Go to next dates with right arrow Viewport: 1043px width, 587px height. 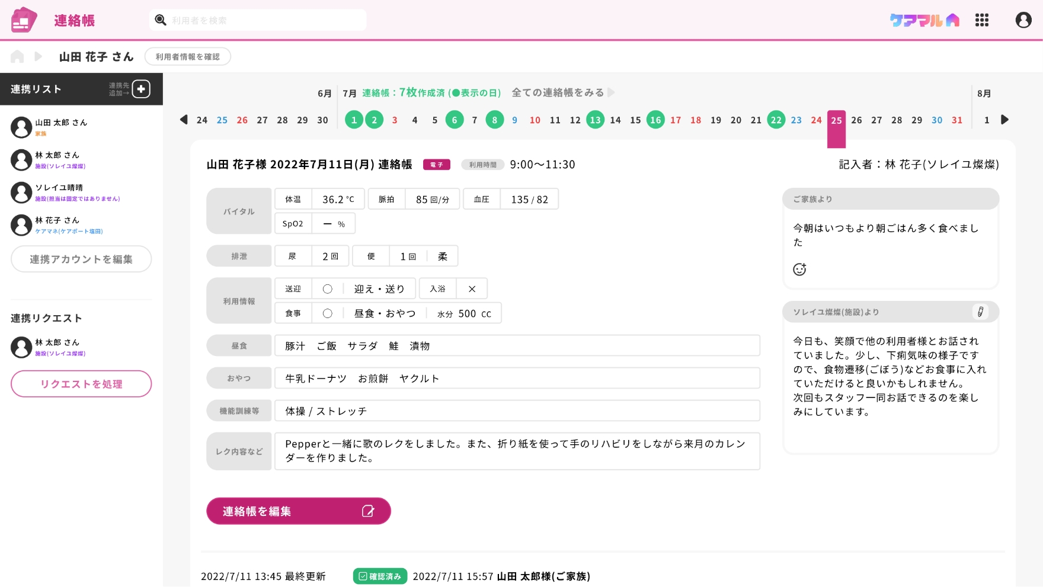[1004, 120]
